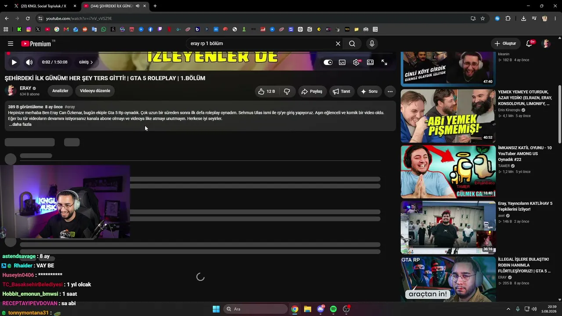Click the page vertical scrollbar
This screenshot has height=316, width=562.
click(x=559, y=114)
